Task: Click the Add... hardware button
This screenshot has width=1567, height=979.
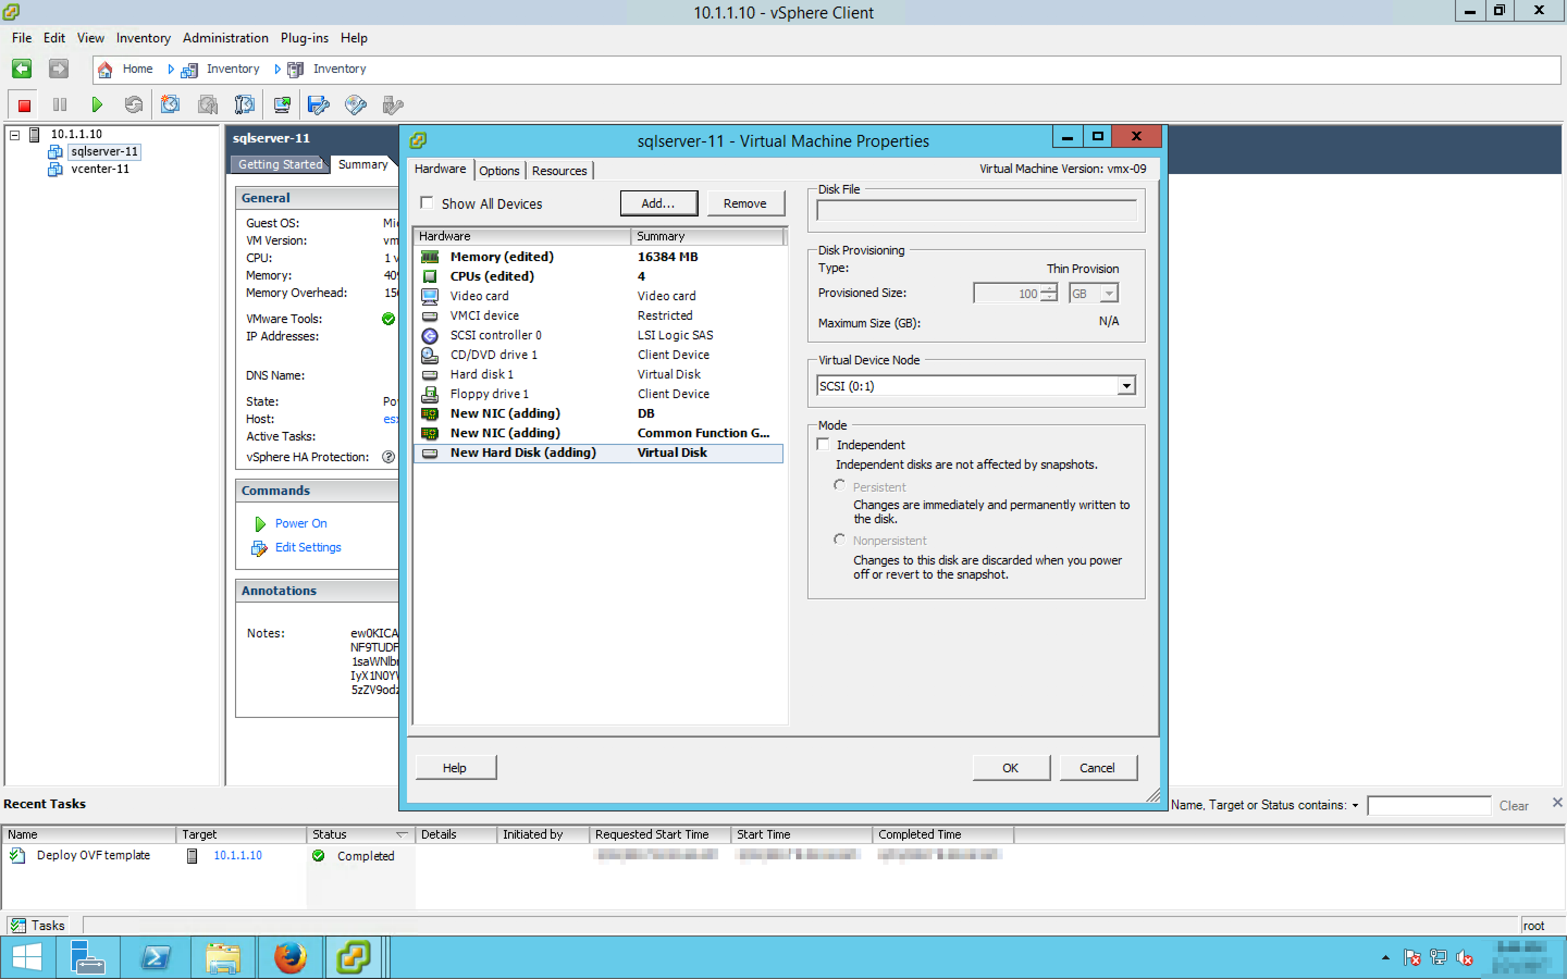Action: point(658,203)
